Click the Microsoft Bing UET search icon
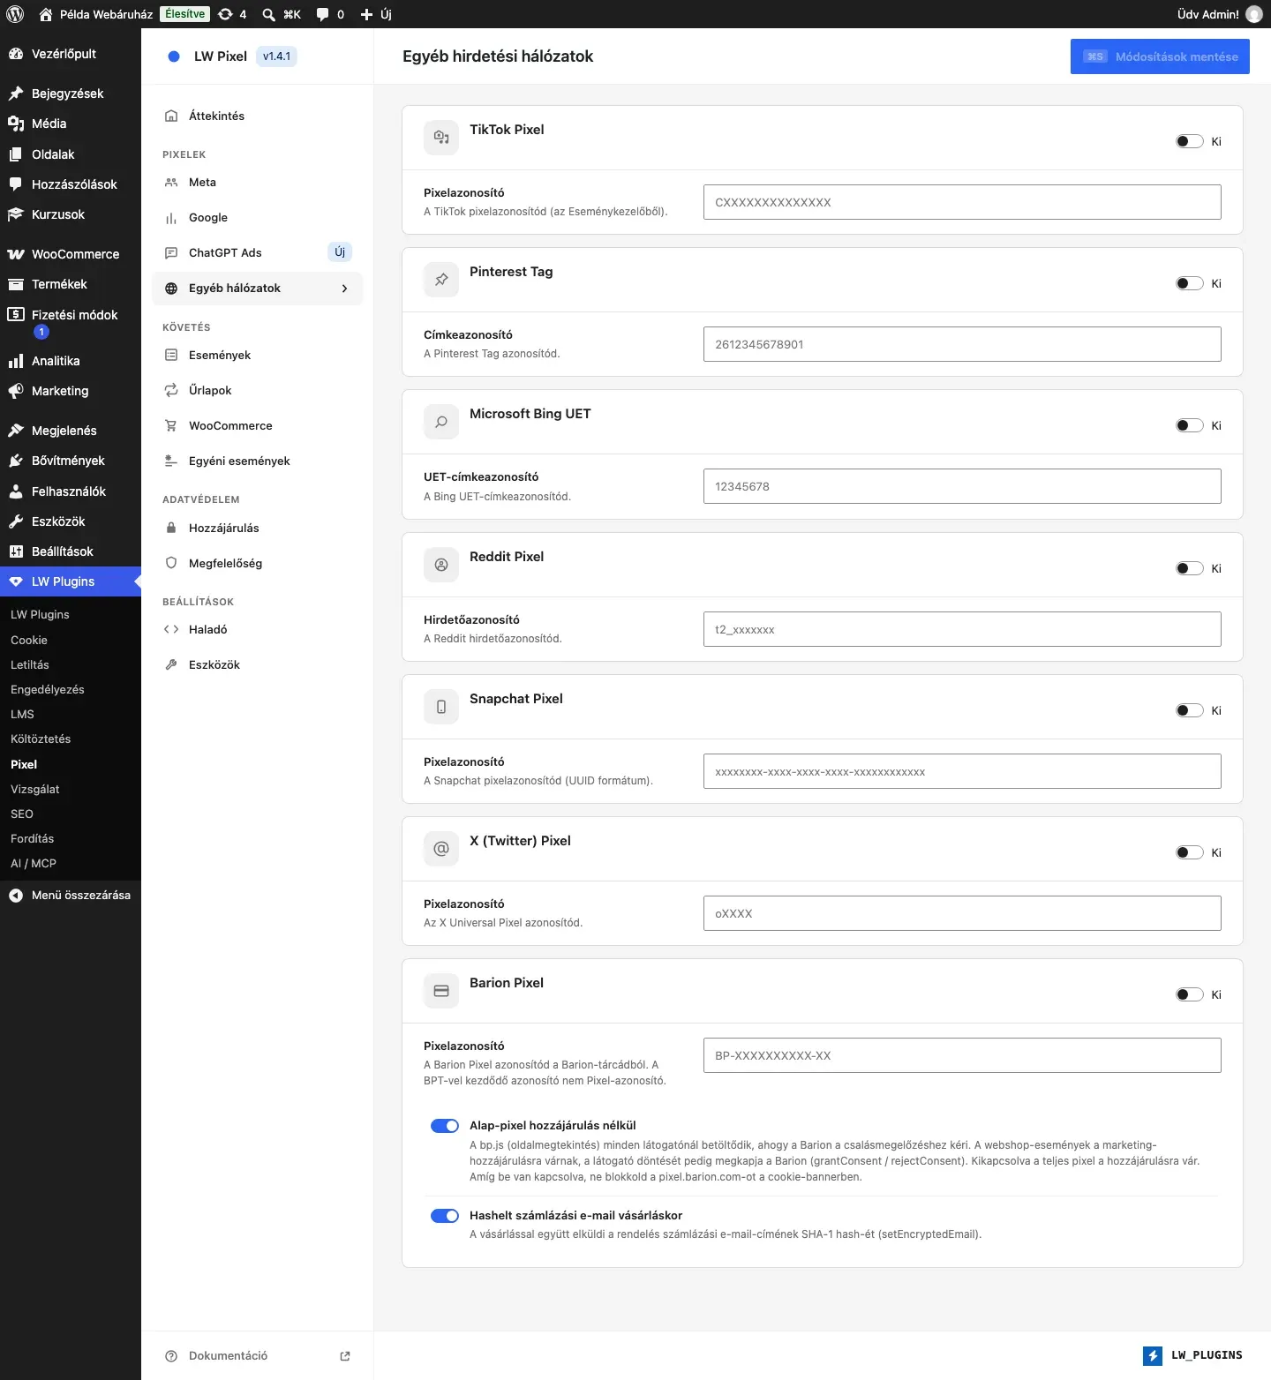This screenshot has width=1271, height=1380. [x=441, y=422]
